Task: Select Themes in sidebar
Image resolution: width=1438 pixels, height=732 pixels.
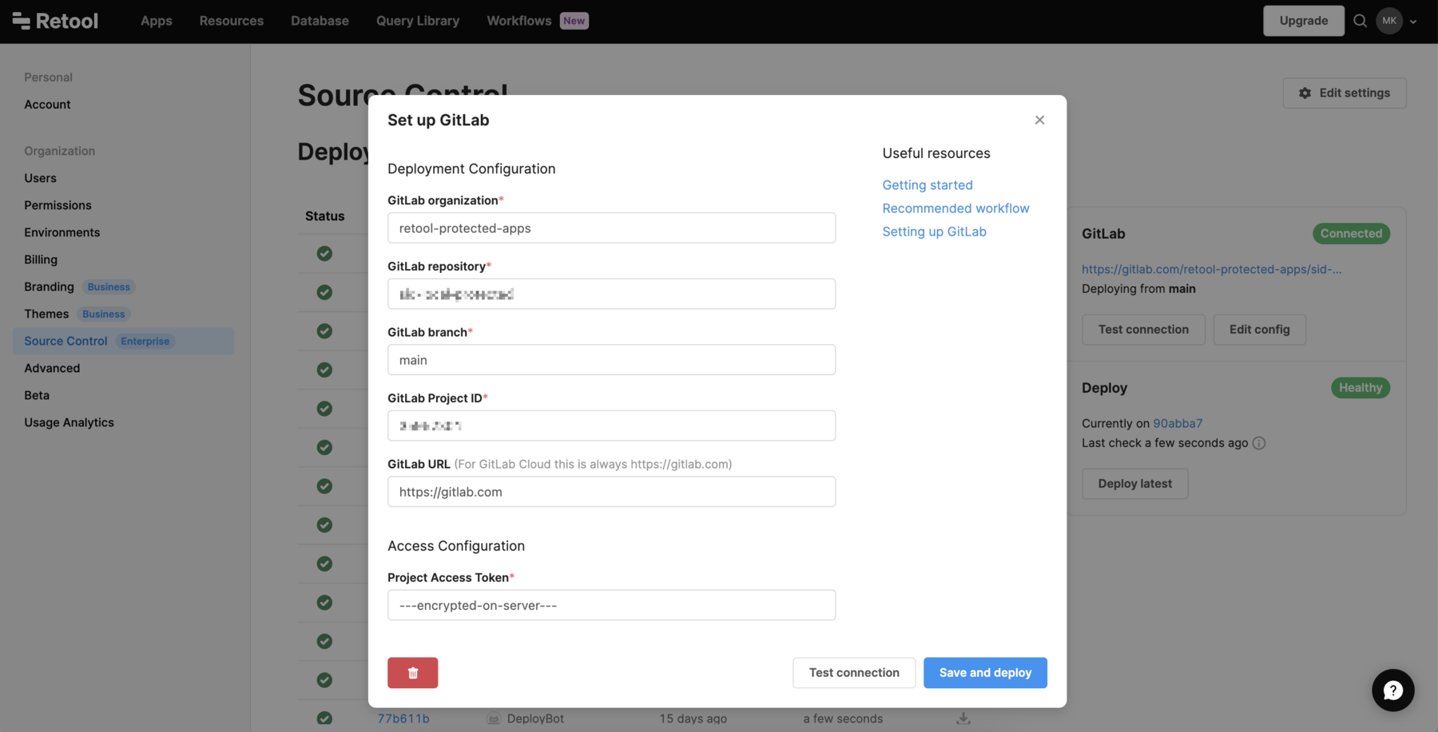Action: [x=46, y=314]
